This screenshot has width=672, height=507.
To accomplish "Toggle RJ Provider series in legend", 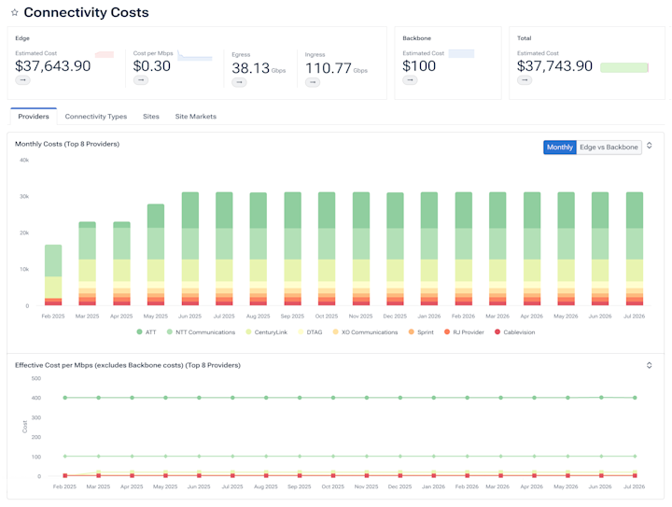I will tap(464, 332).
